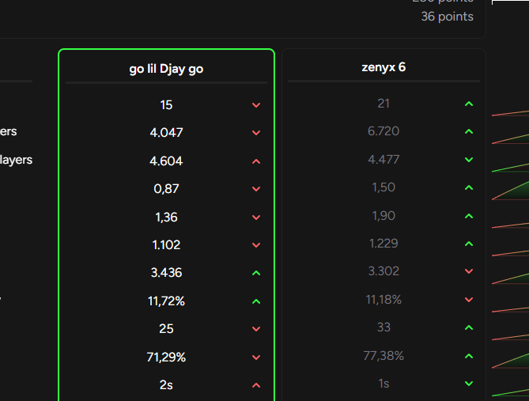Click the red down arrow beside 1.102
The image size is (529, 401).
(256, 245)
